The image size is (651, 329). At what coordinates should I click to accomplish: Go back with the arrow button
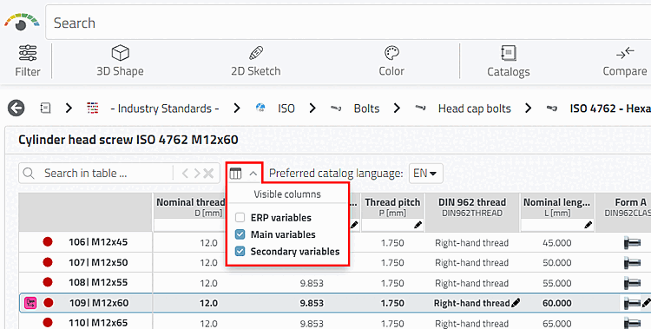[x=16, y=109]
